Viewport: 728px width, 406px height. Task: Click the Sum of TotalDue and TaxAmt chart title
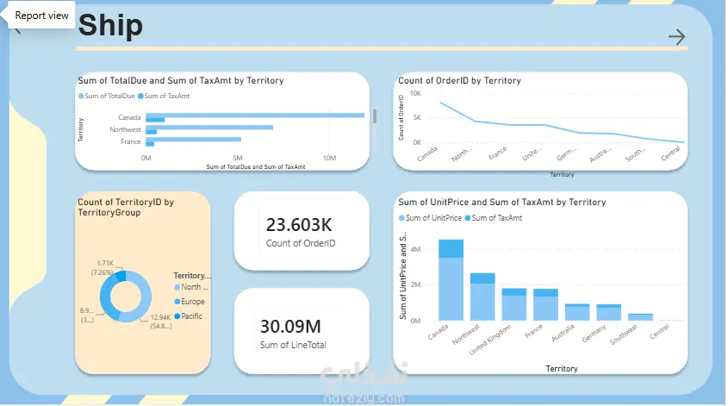point(181,81)
